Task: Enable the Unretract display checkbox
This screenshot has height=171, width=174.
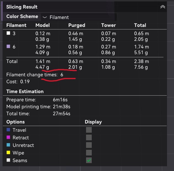Action: (x=89, y=145)
